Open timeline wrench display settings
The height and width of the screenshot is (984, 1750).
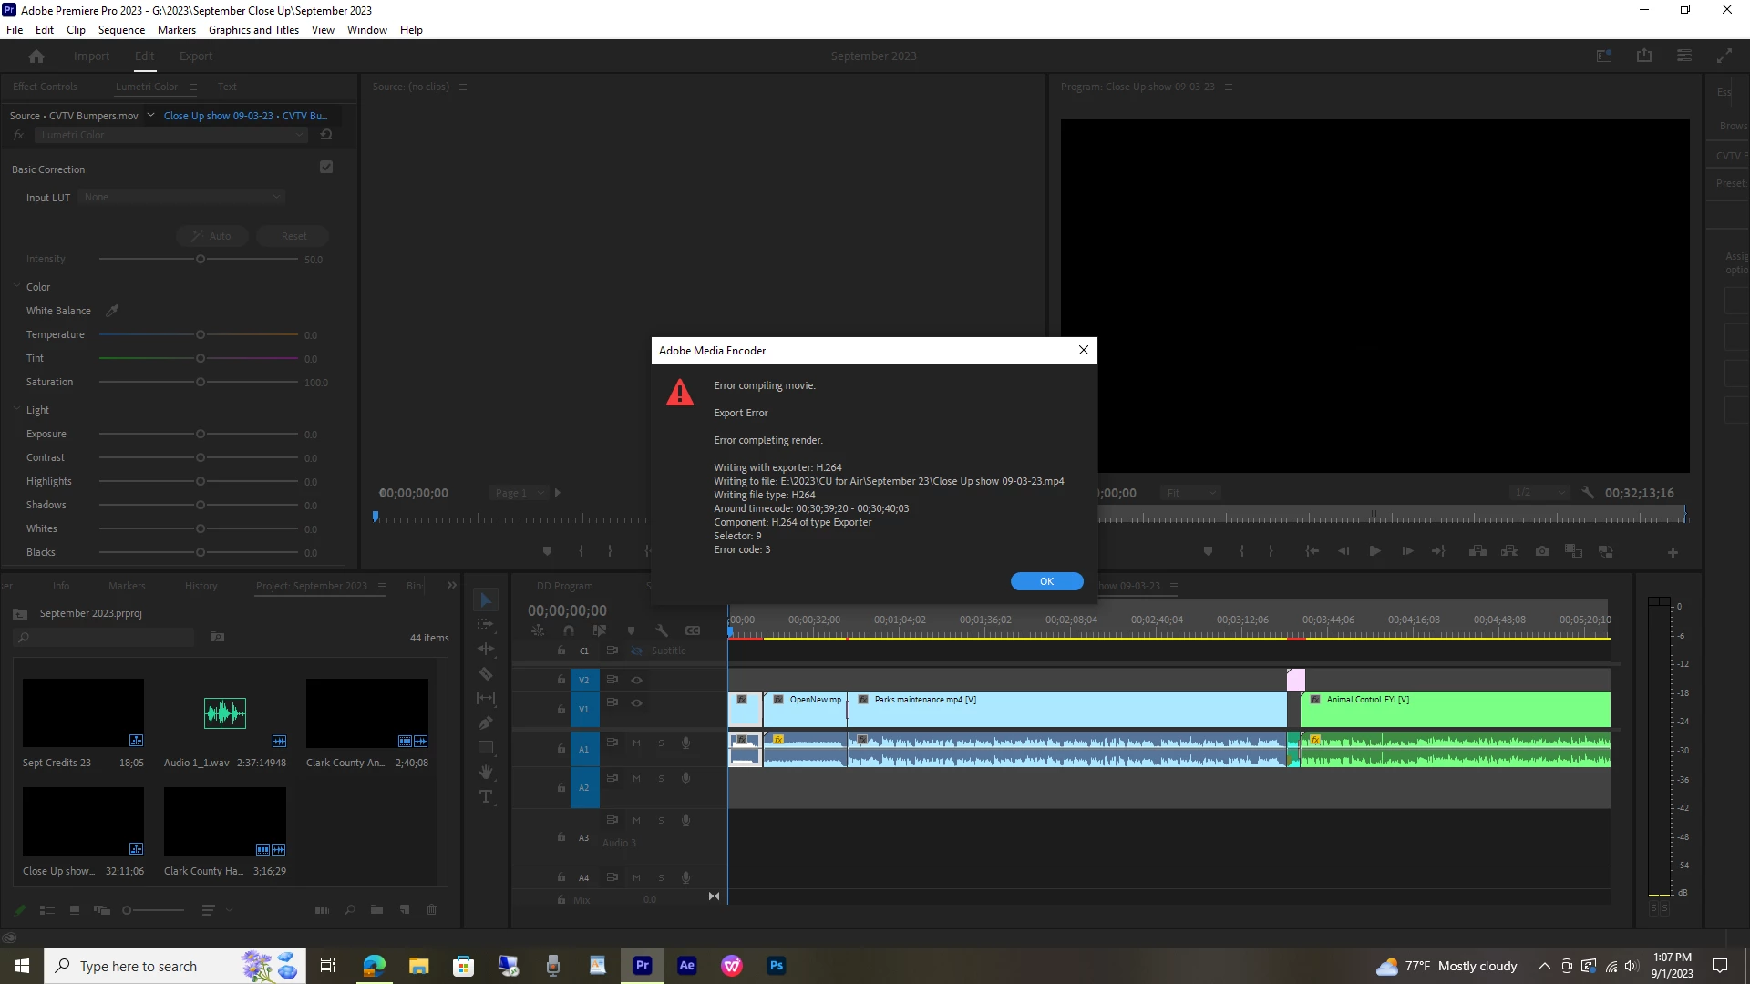[x=662, y=630]
